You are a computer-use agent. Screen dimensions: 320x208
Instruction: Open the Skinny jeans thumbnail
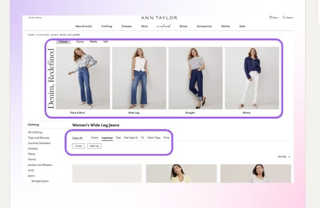coord(252,78)
